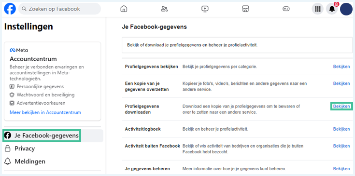
Task: Click the search magnifier icon
Action: click(24, 9)
